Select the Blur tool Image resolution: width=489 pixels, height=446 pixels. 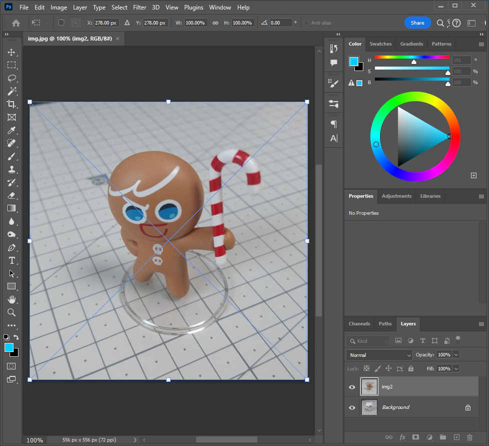[12, 221]
